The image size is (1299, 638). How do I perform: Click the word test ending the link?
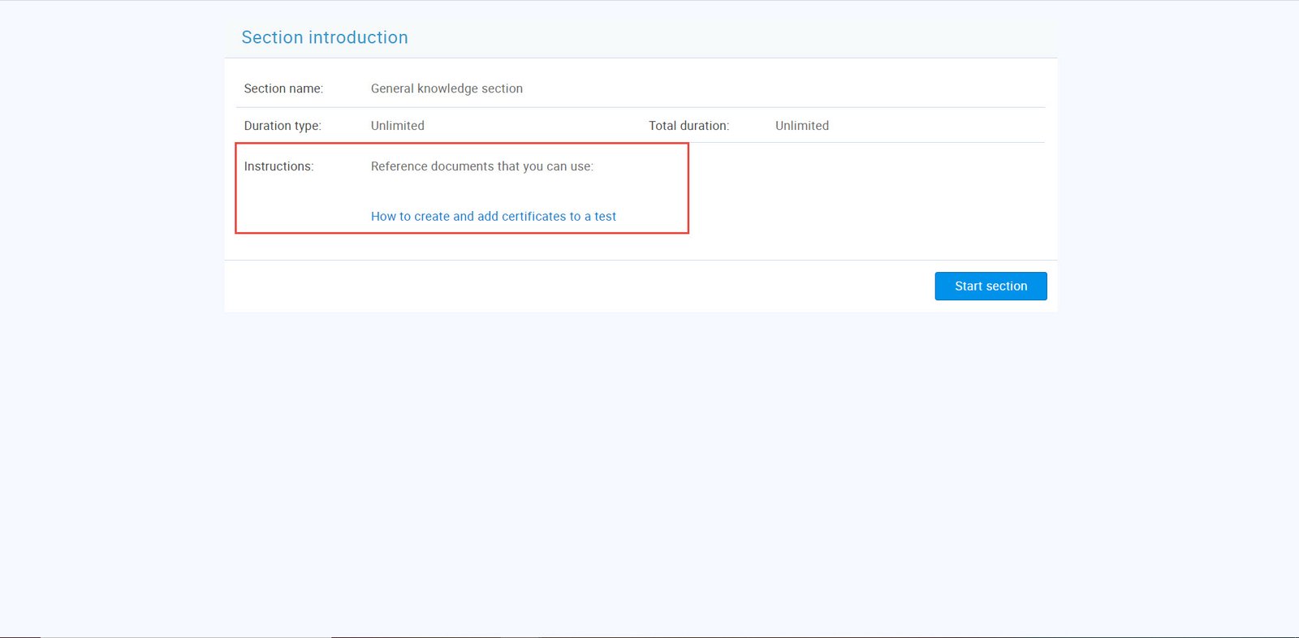pyautogui.click(x=605, y=216)
